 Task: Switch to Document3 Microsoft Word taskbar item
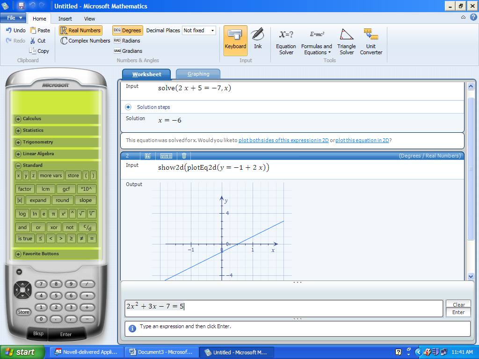[161, 352]
